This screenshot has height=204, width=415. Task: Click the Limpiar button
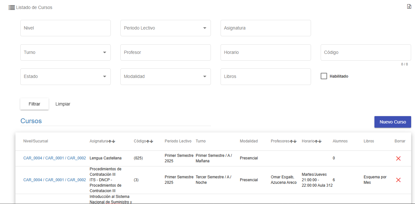point(63,104)
